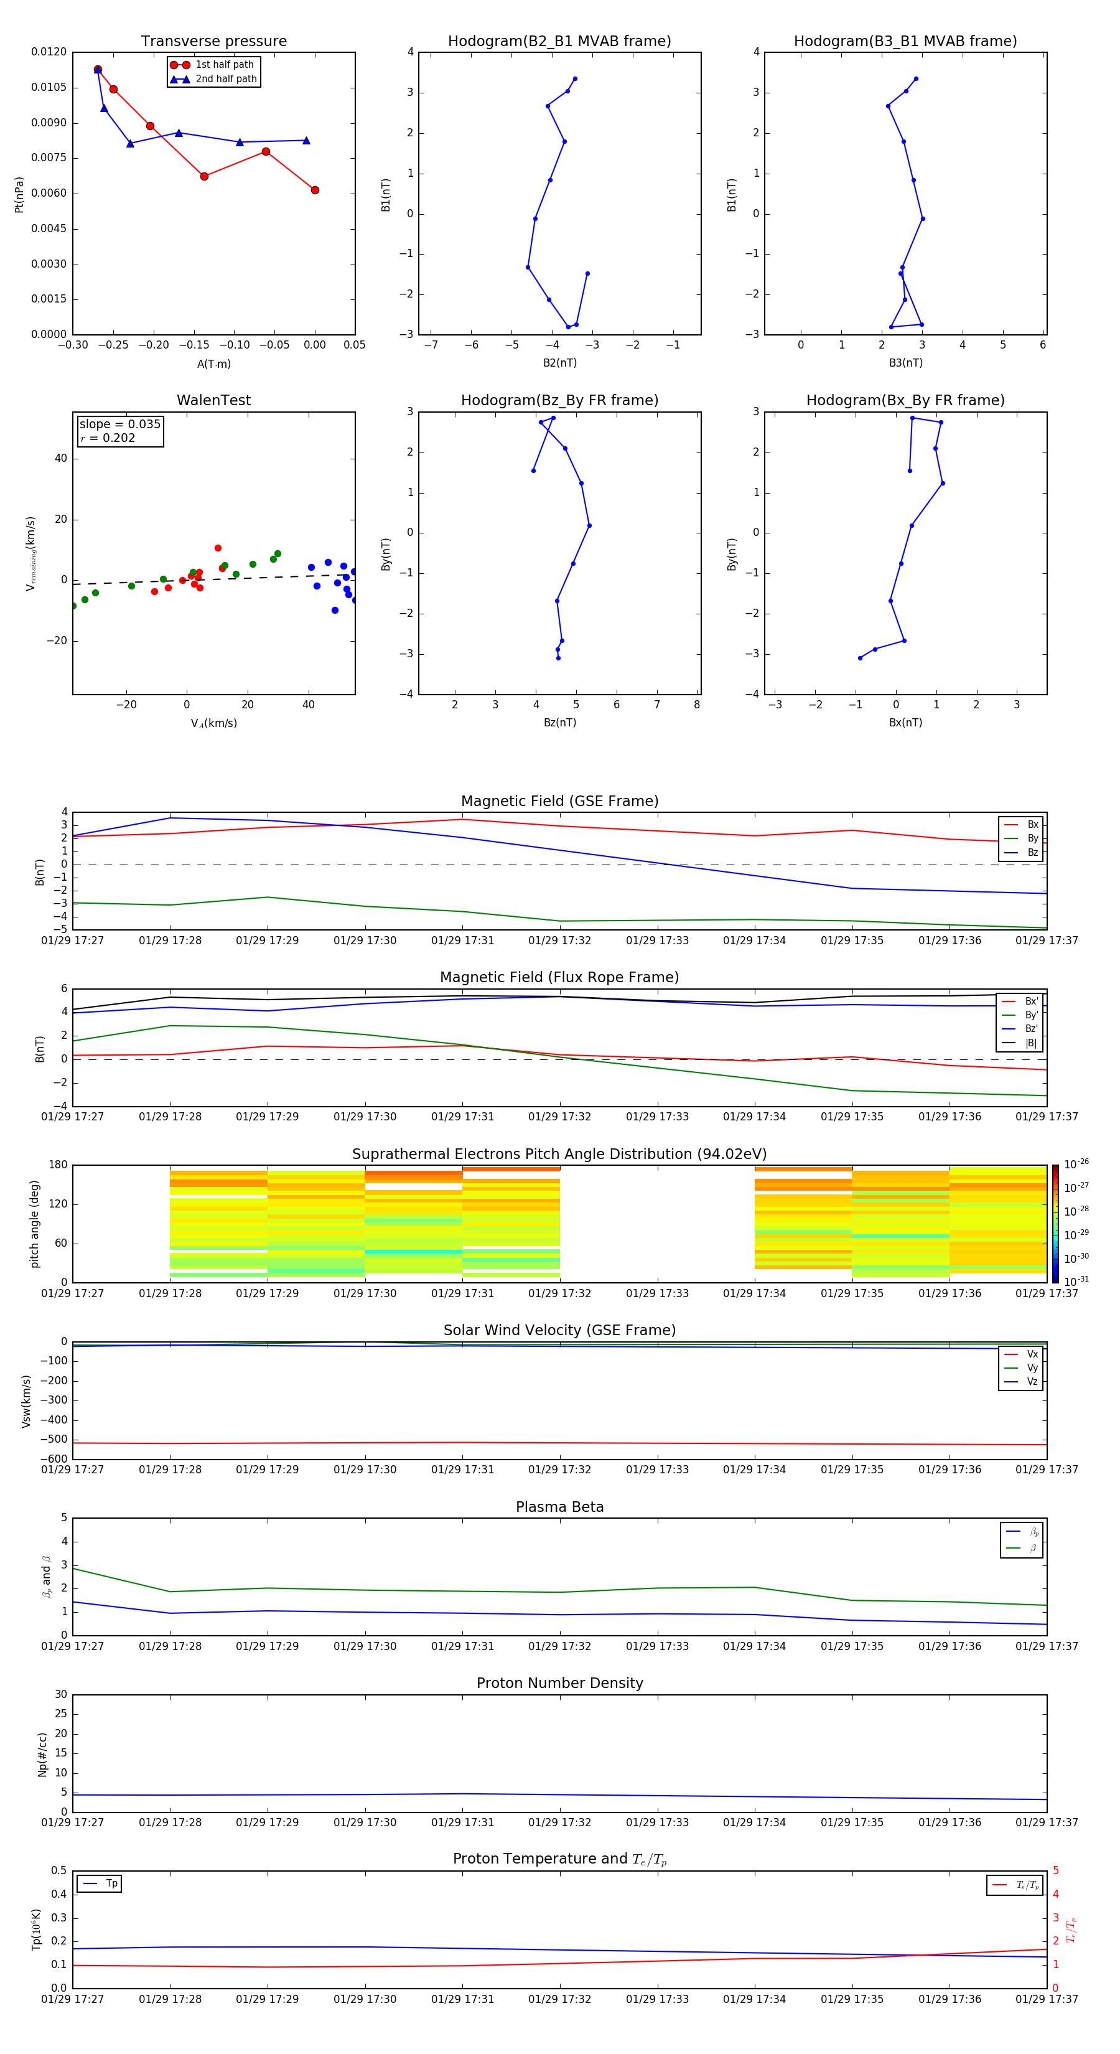Screen dimensions: 1120x2054
Task: Select the Tp legend entry in temperature plot
Action: coord(100,1883)
